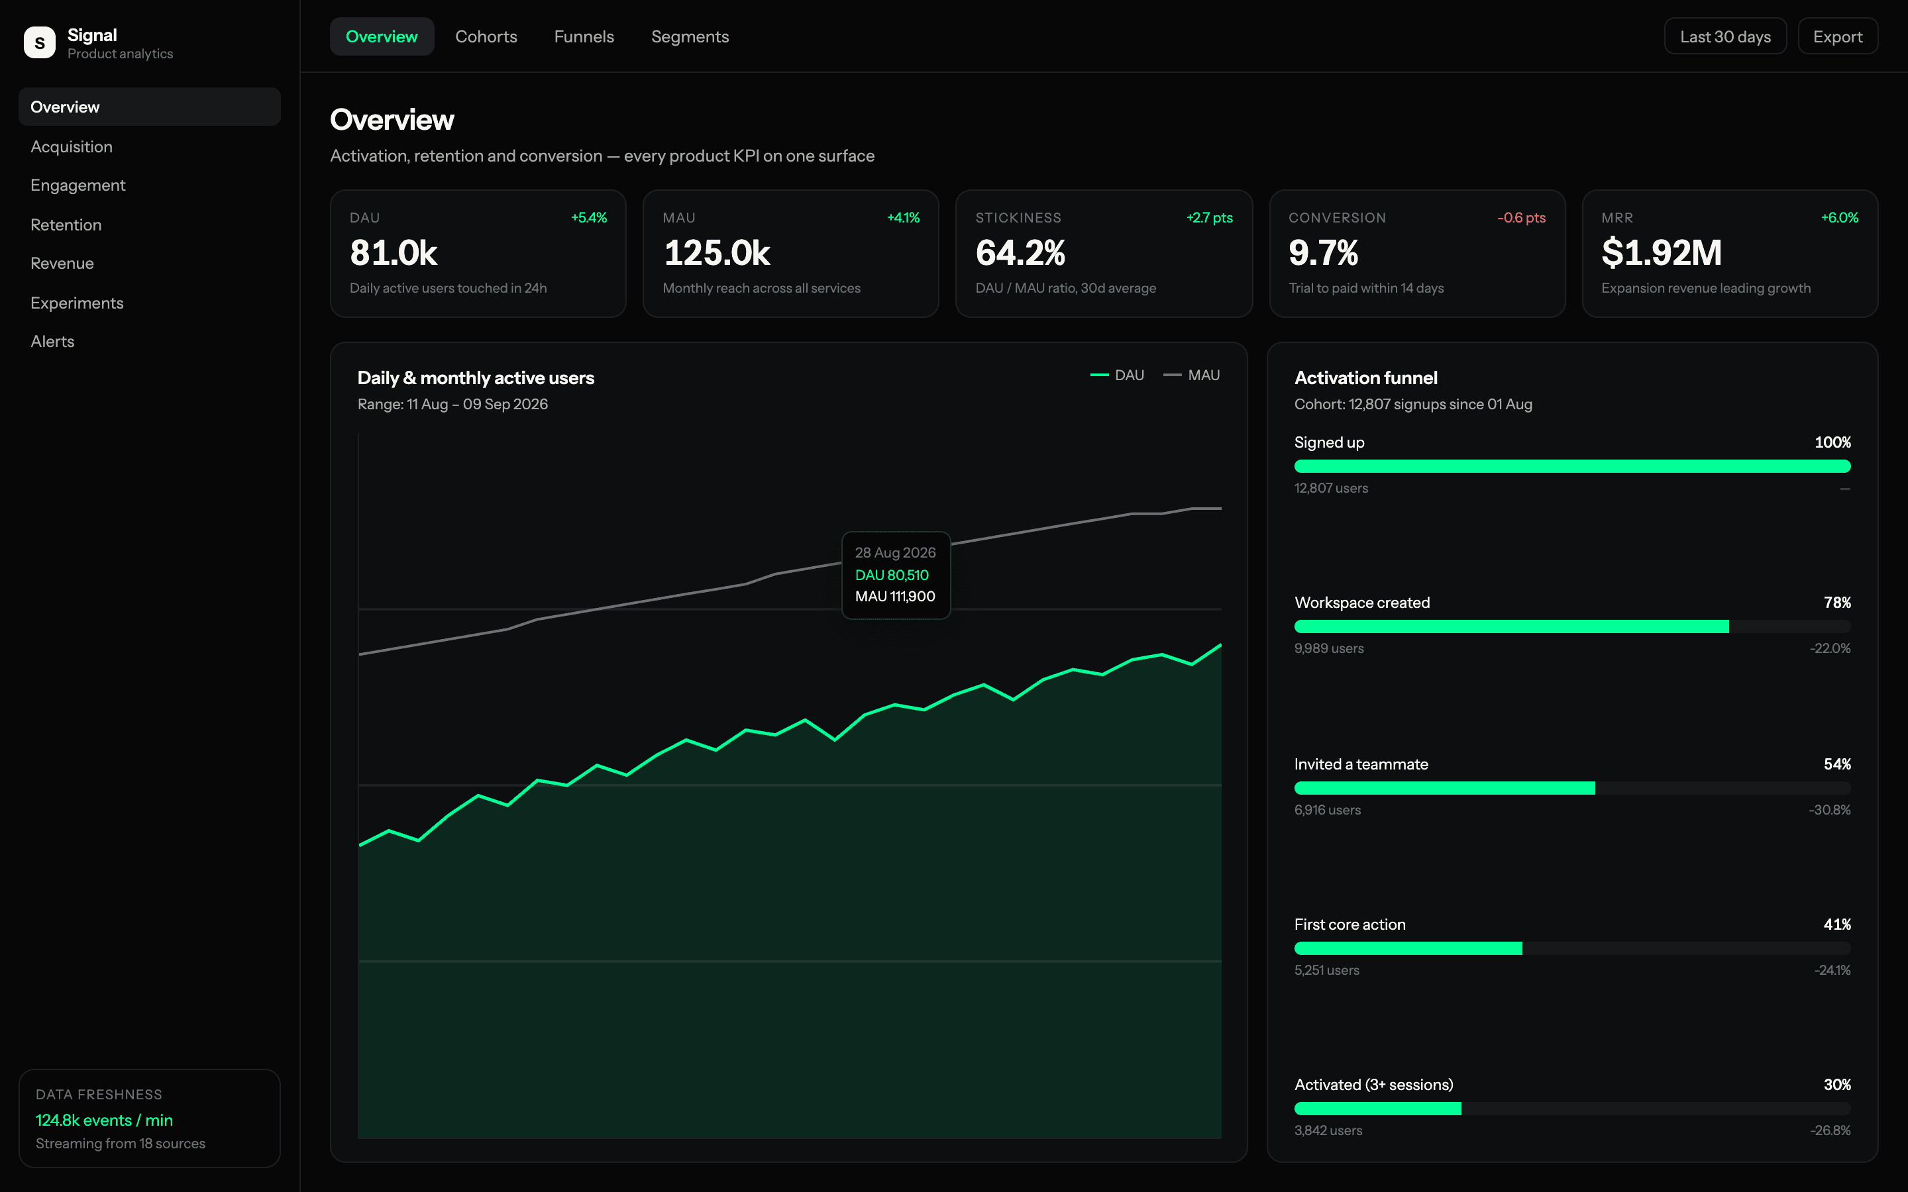Click the 'Daily & monthly active users' title
This screenshot has width=1908, height=1192.
tap(476, 377)
